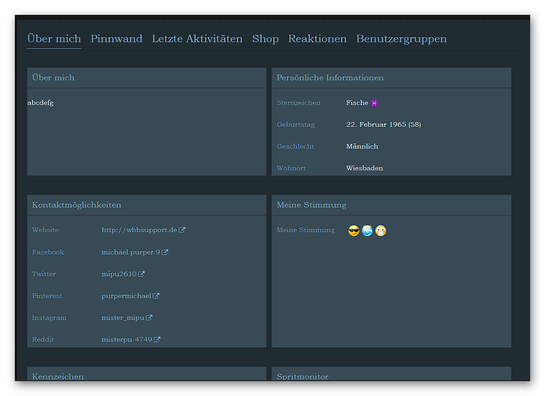Click external link icon beside misterpu-4749

157,339
